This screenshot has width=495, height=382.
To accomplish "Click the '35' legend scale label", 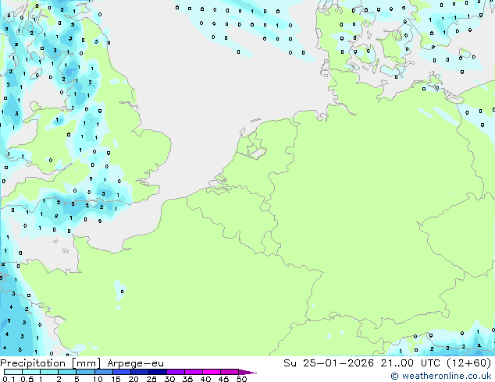I will pos(187,379).
